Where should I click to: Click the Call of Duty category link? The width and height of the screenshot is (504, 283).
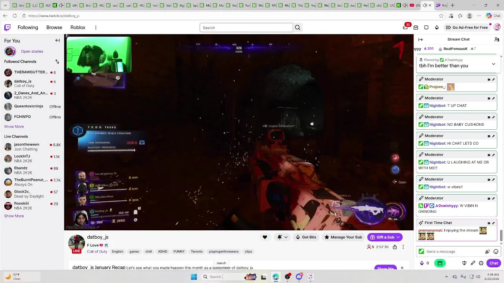coord(97,252)
